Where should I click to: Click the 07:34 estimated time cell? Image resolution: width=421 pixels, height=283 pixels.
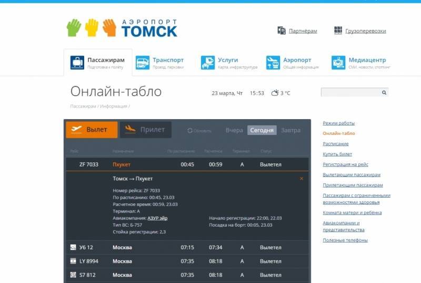(216, 248)
